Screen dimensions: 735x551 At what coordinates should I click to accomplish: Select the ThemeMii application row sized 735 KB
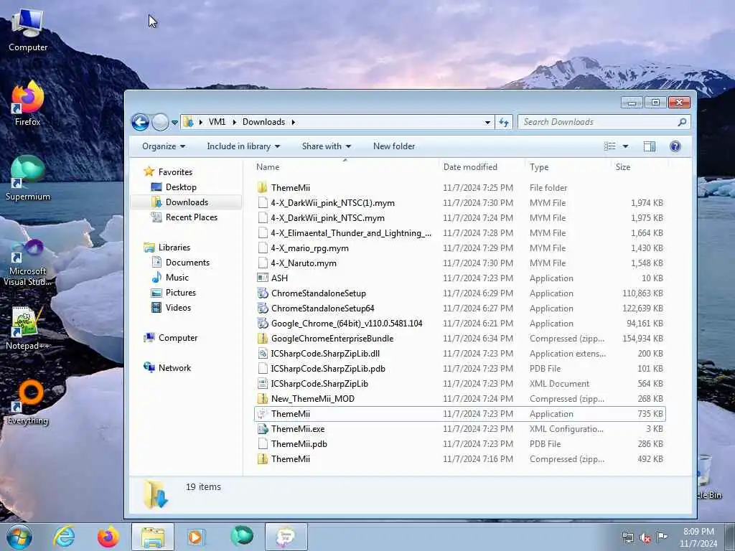point(460,414)
